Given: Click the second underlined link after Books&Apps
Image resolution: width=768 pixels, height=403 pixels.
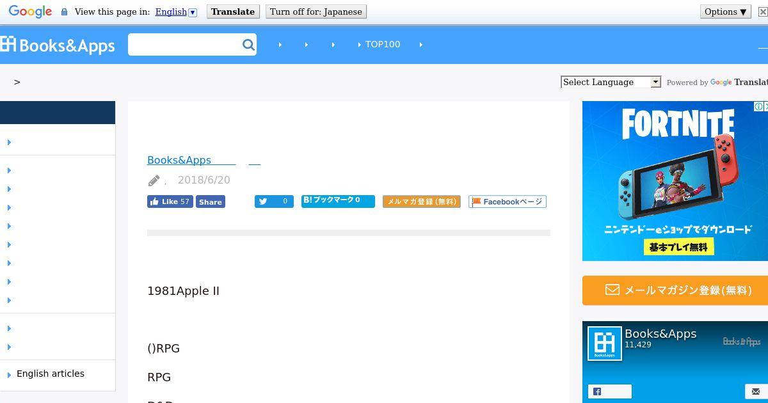Looking at the screenshot, I should (254, 160).
